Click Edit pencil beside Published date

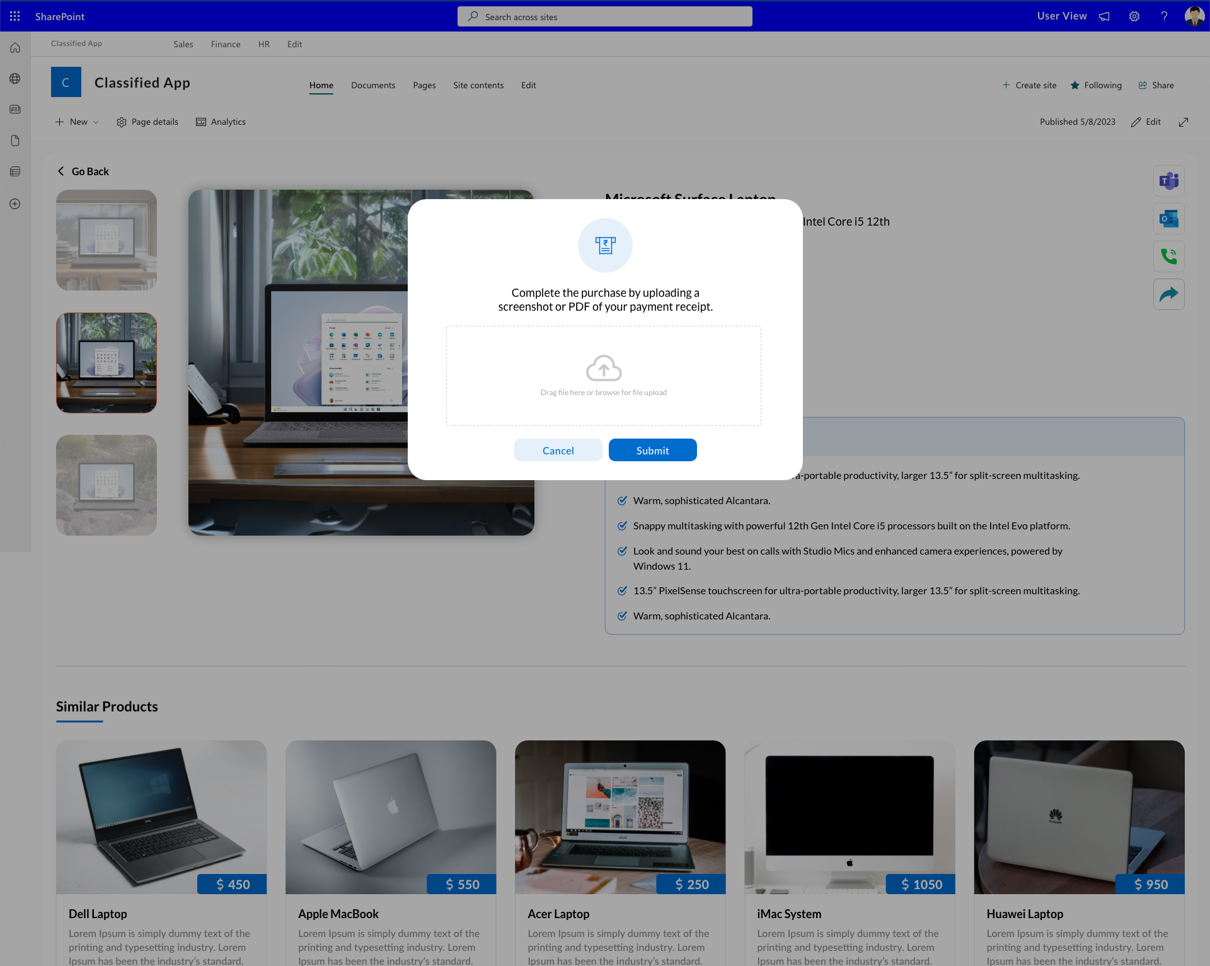point(1146,122)
